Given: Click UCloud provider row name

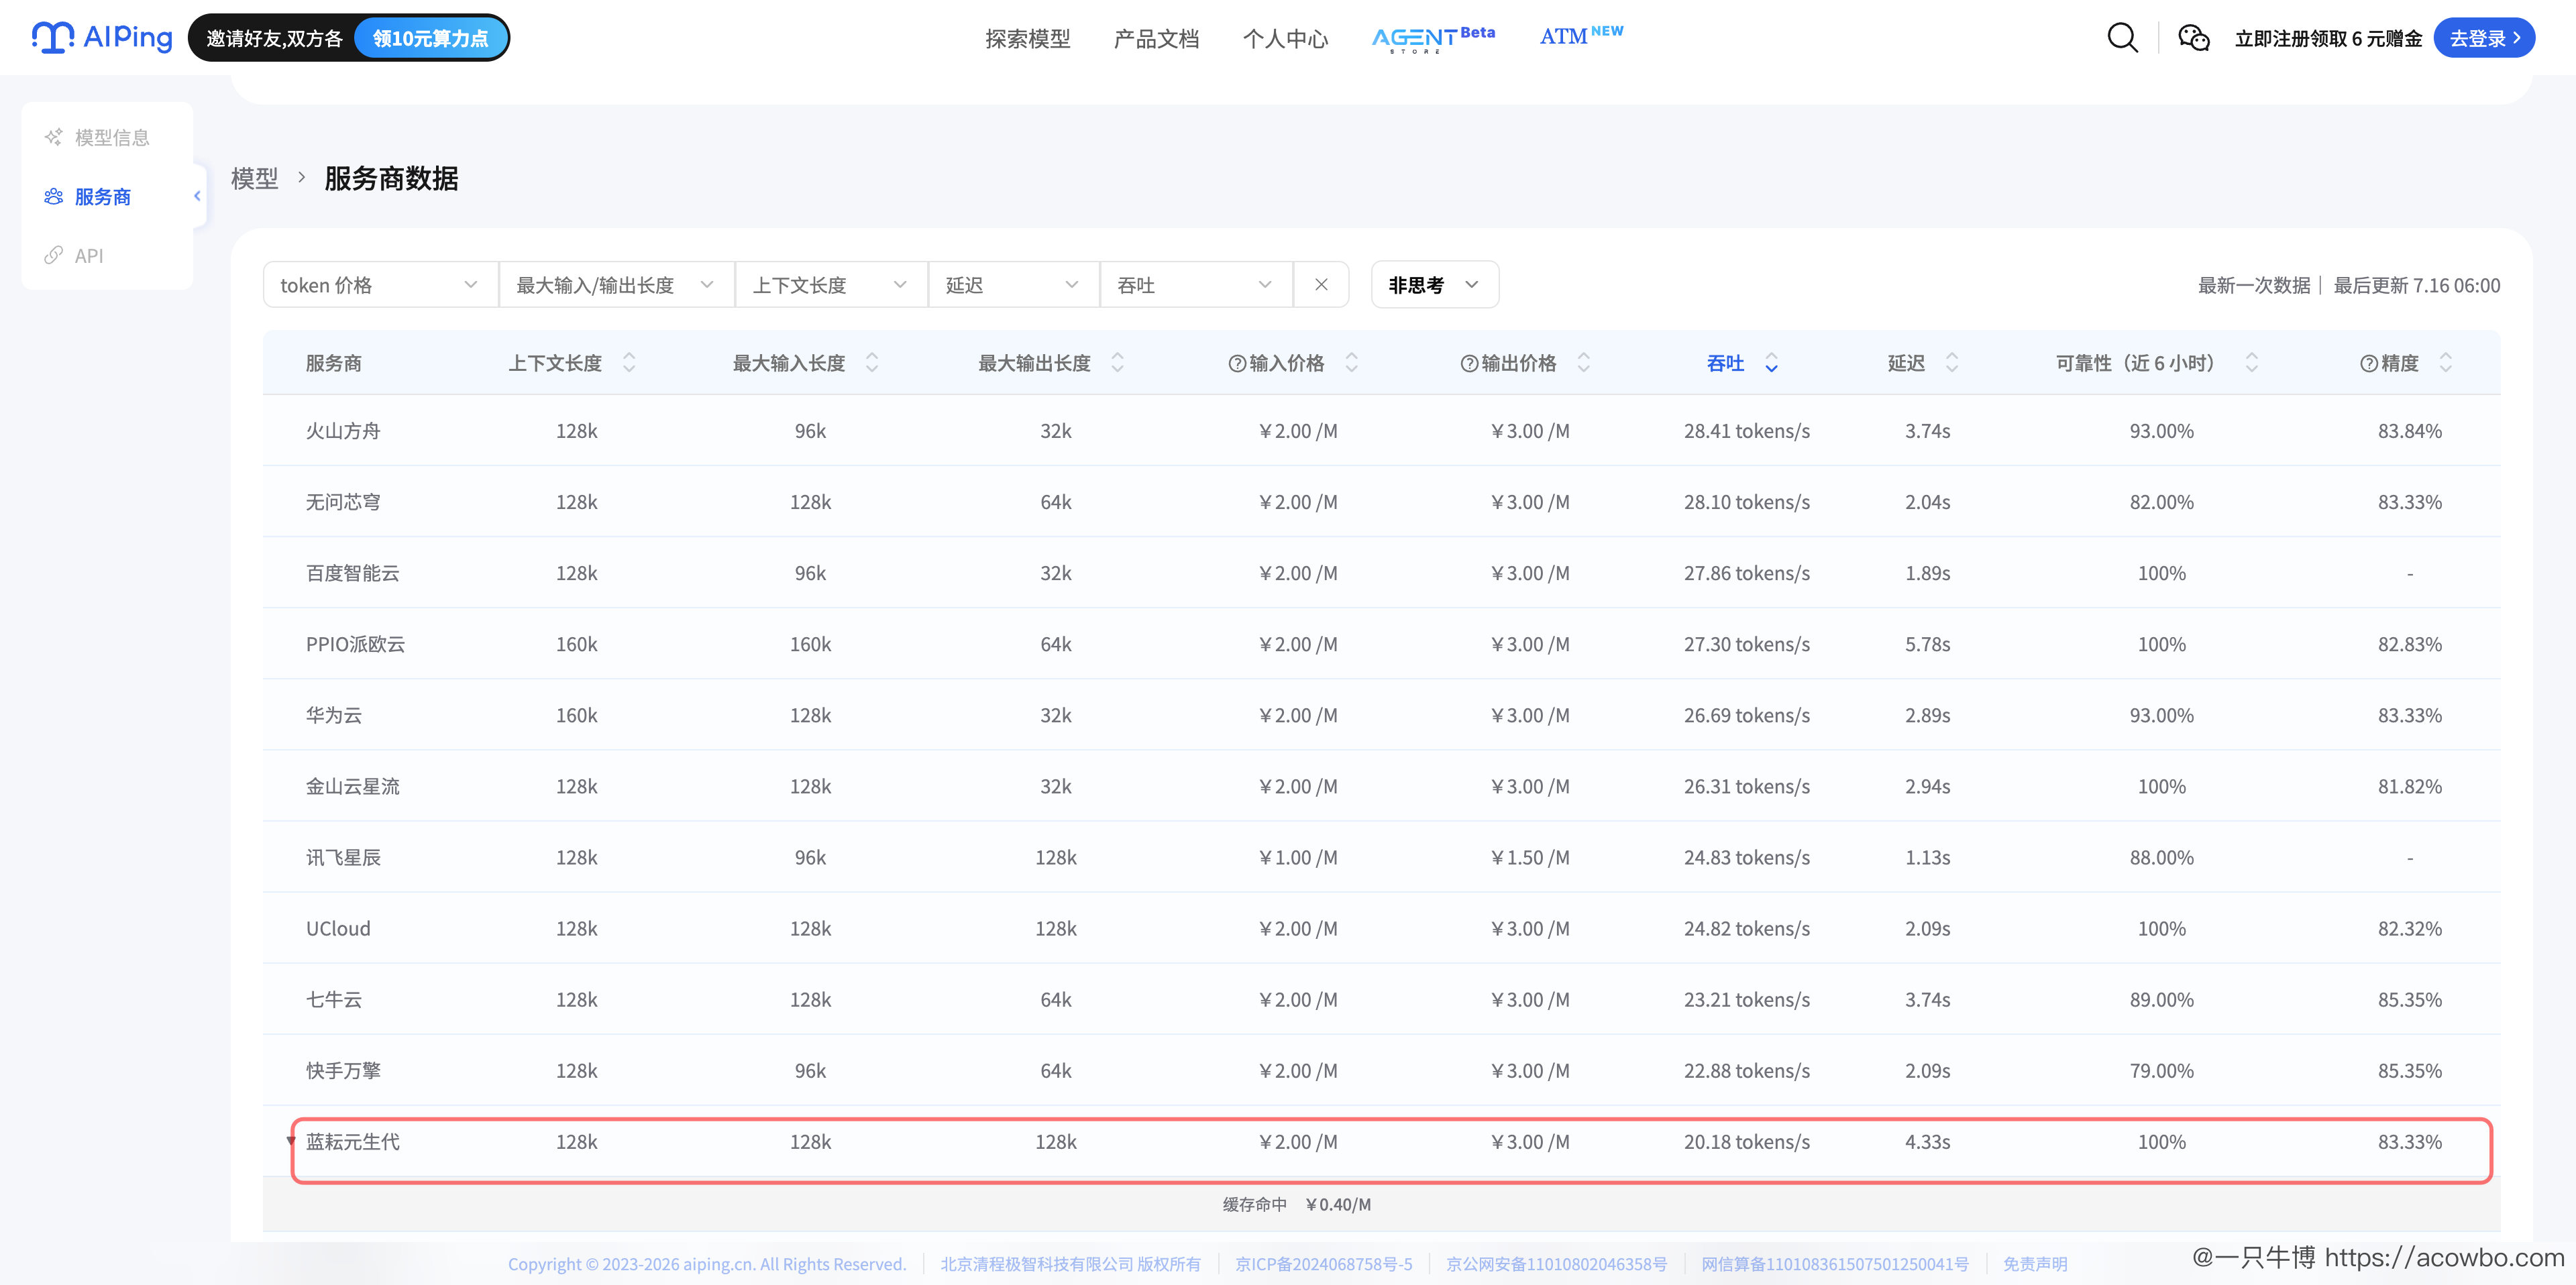Looking at the screenshot, I should tap(338, 928).
